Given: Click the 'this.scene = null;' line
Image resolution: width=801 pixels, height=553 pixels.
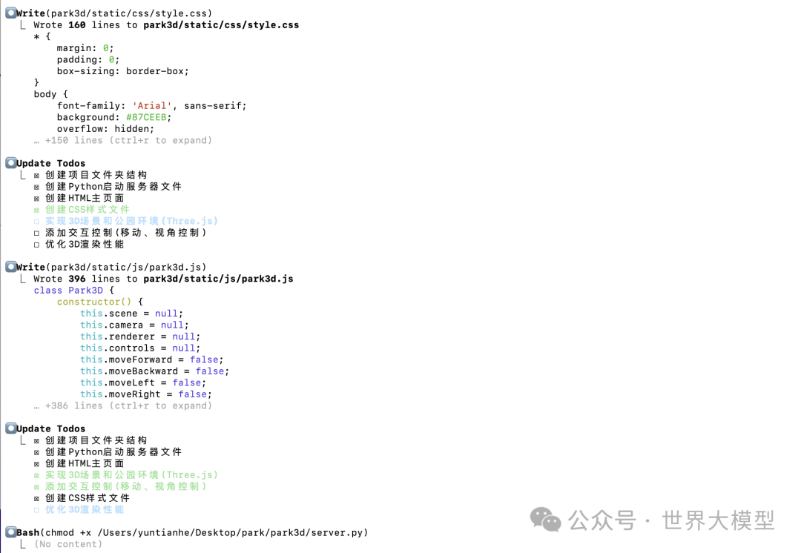Looking at the screenshot, I should click(x=131, y=314).
